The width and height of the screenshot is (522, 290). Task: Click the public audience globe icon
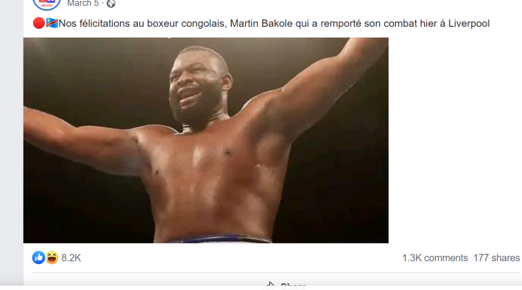coord(111,3)
